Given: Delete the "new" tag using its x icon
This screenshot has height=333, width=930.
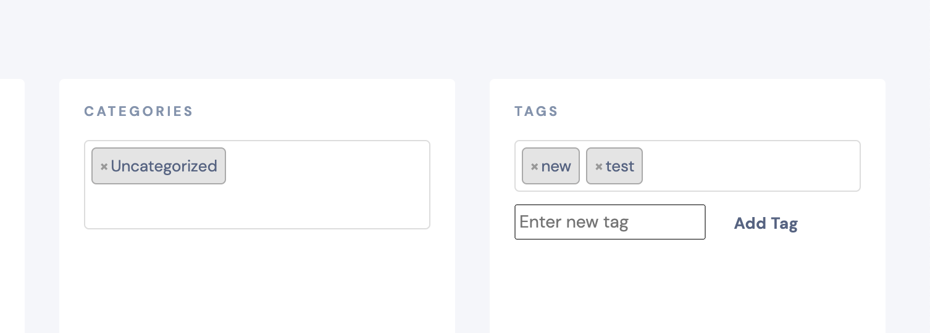Looking at the screenshot, I should click(x=535, y=166).
